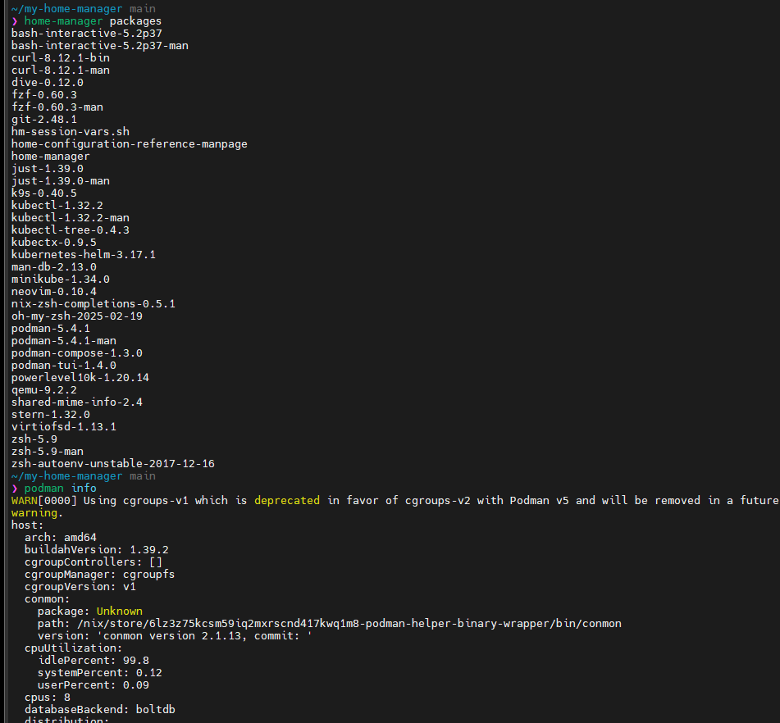
Task: Click the zsh-autoenv-unstable-2017-12-16 line
Action: point(113,464)
